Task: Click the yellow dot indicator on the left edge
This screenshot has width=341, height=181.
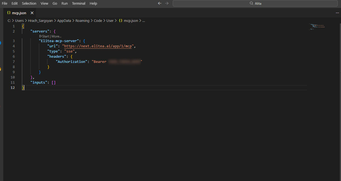Action: (x=1, y=69)
